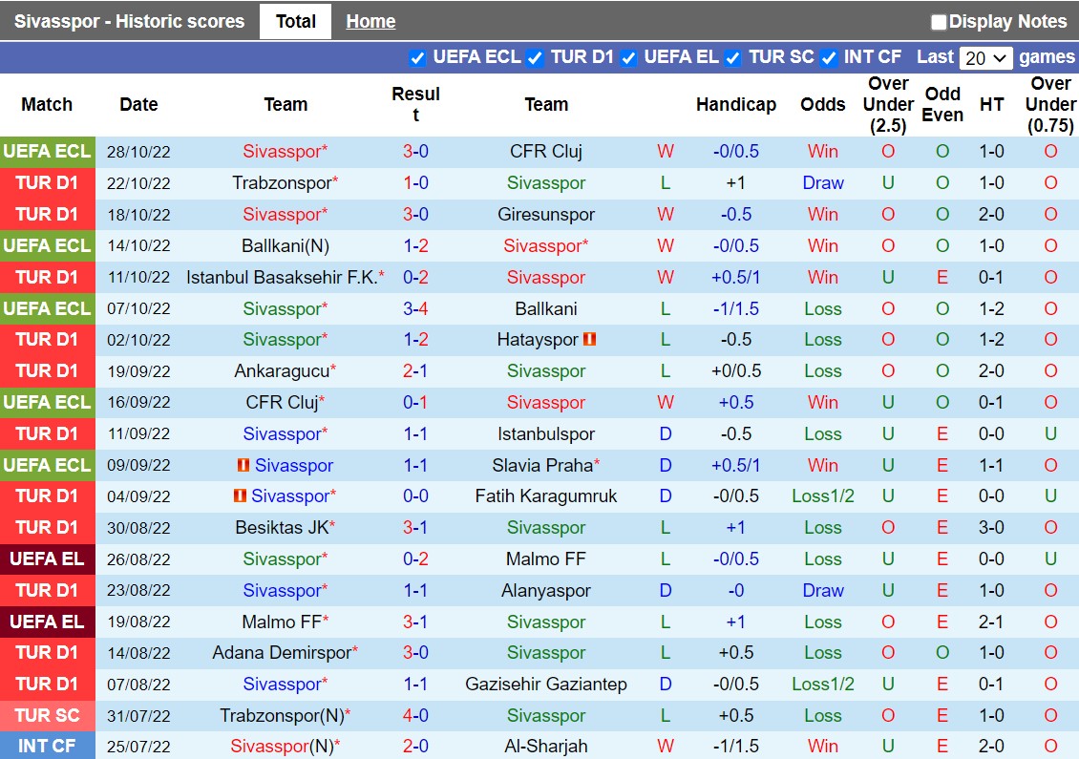Screen dimensions: 1079x759
Task: Click the Handicap column header
Action: [735, 105]
